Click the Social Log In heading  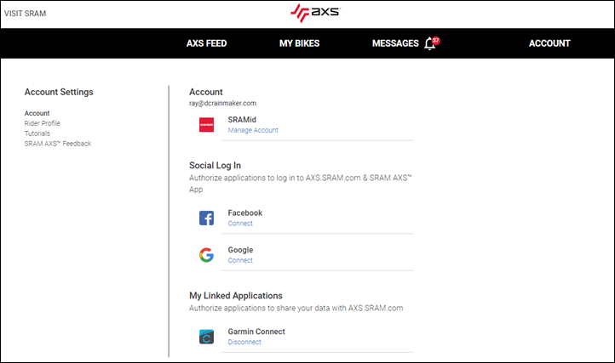(215, 165)
